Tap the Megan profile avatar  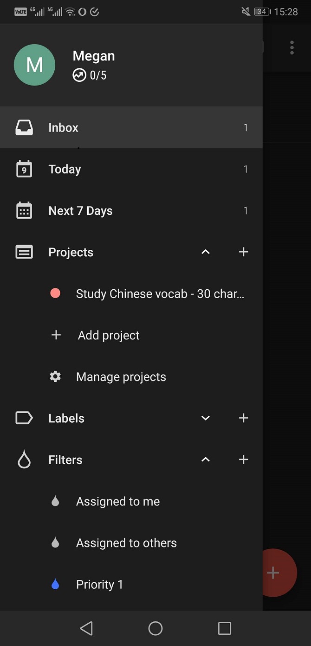pos(35,65)
